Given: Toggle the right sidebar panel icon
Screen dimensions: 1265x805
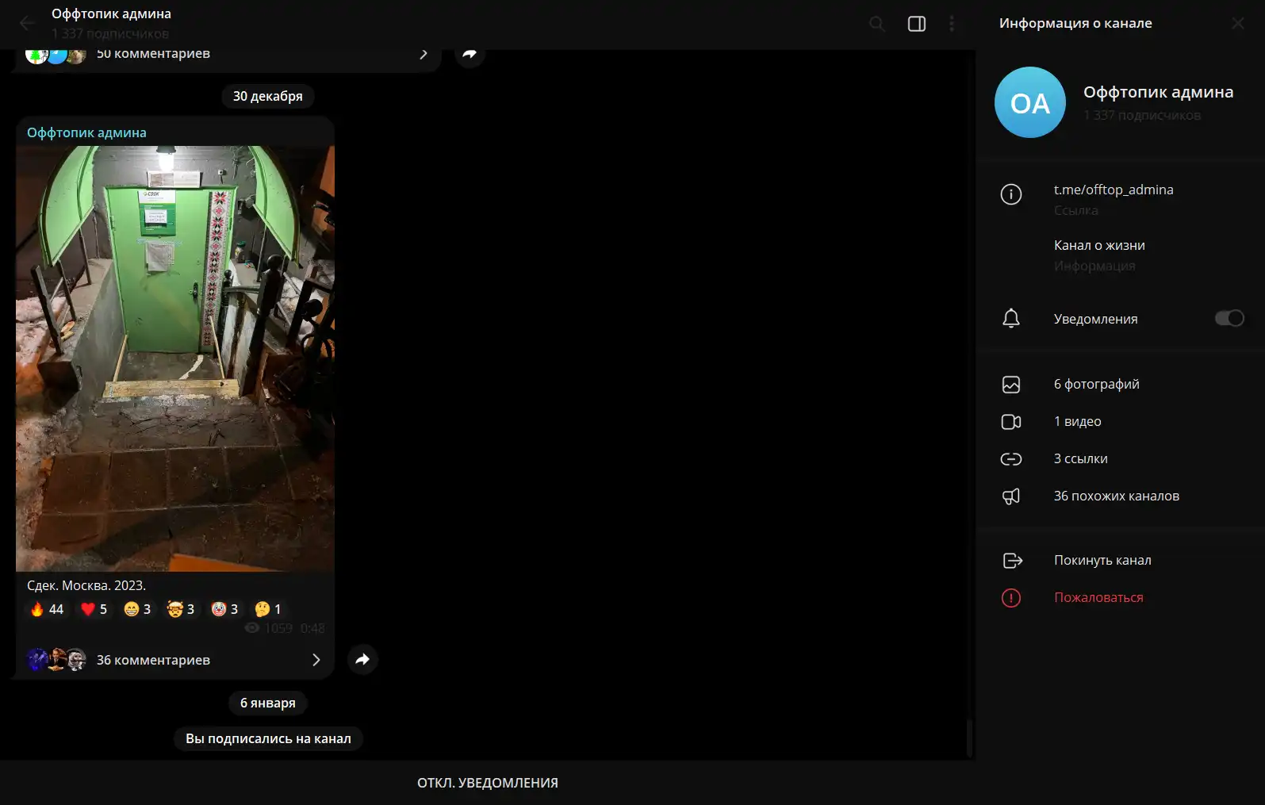Looking at the screenshot, I should [917, 24].
